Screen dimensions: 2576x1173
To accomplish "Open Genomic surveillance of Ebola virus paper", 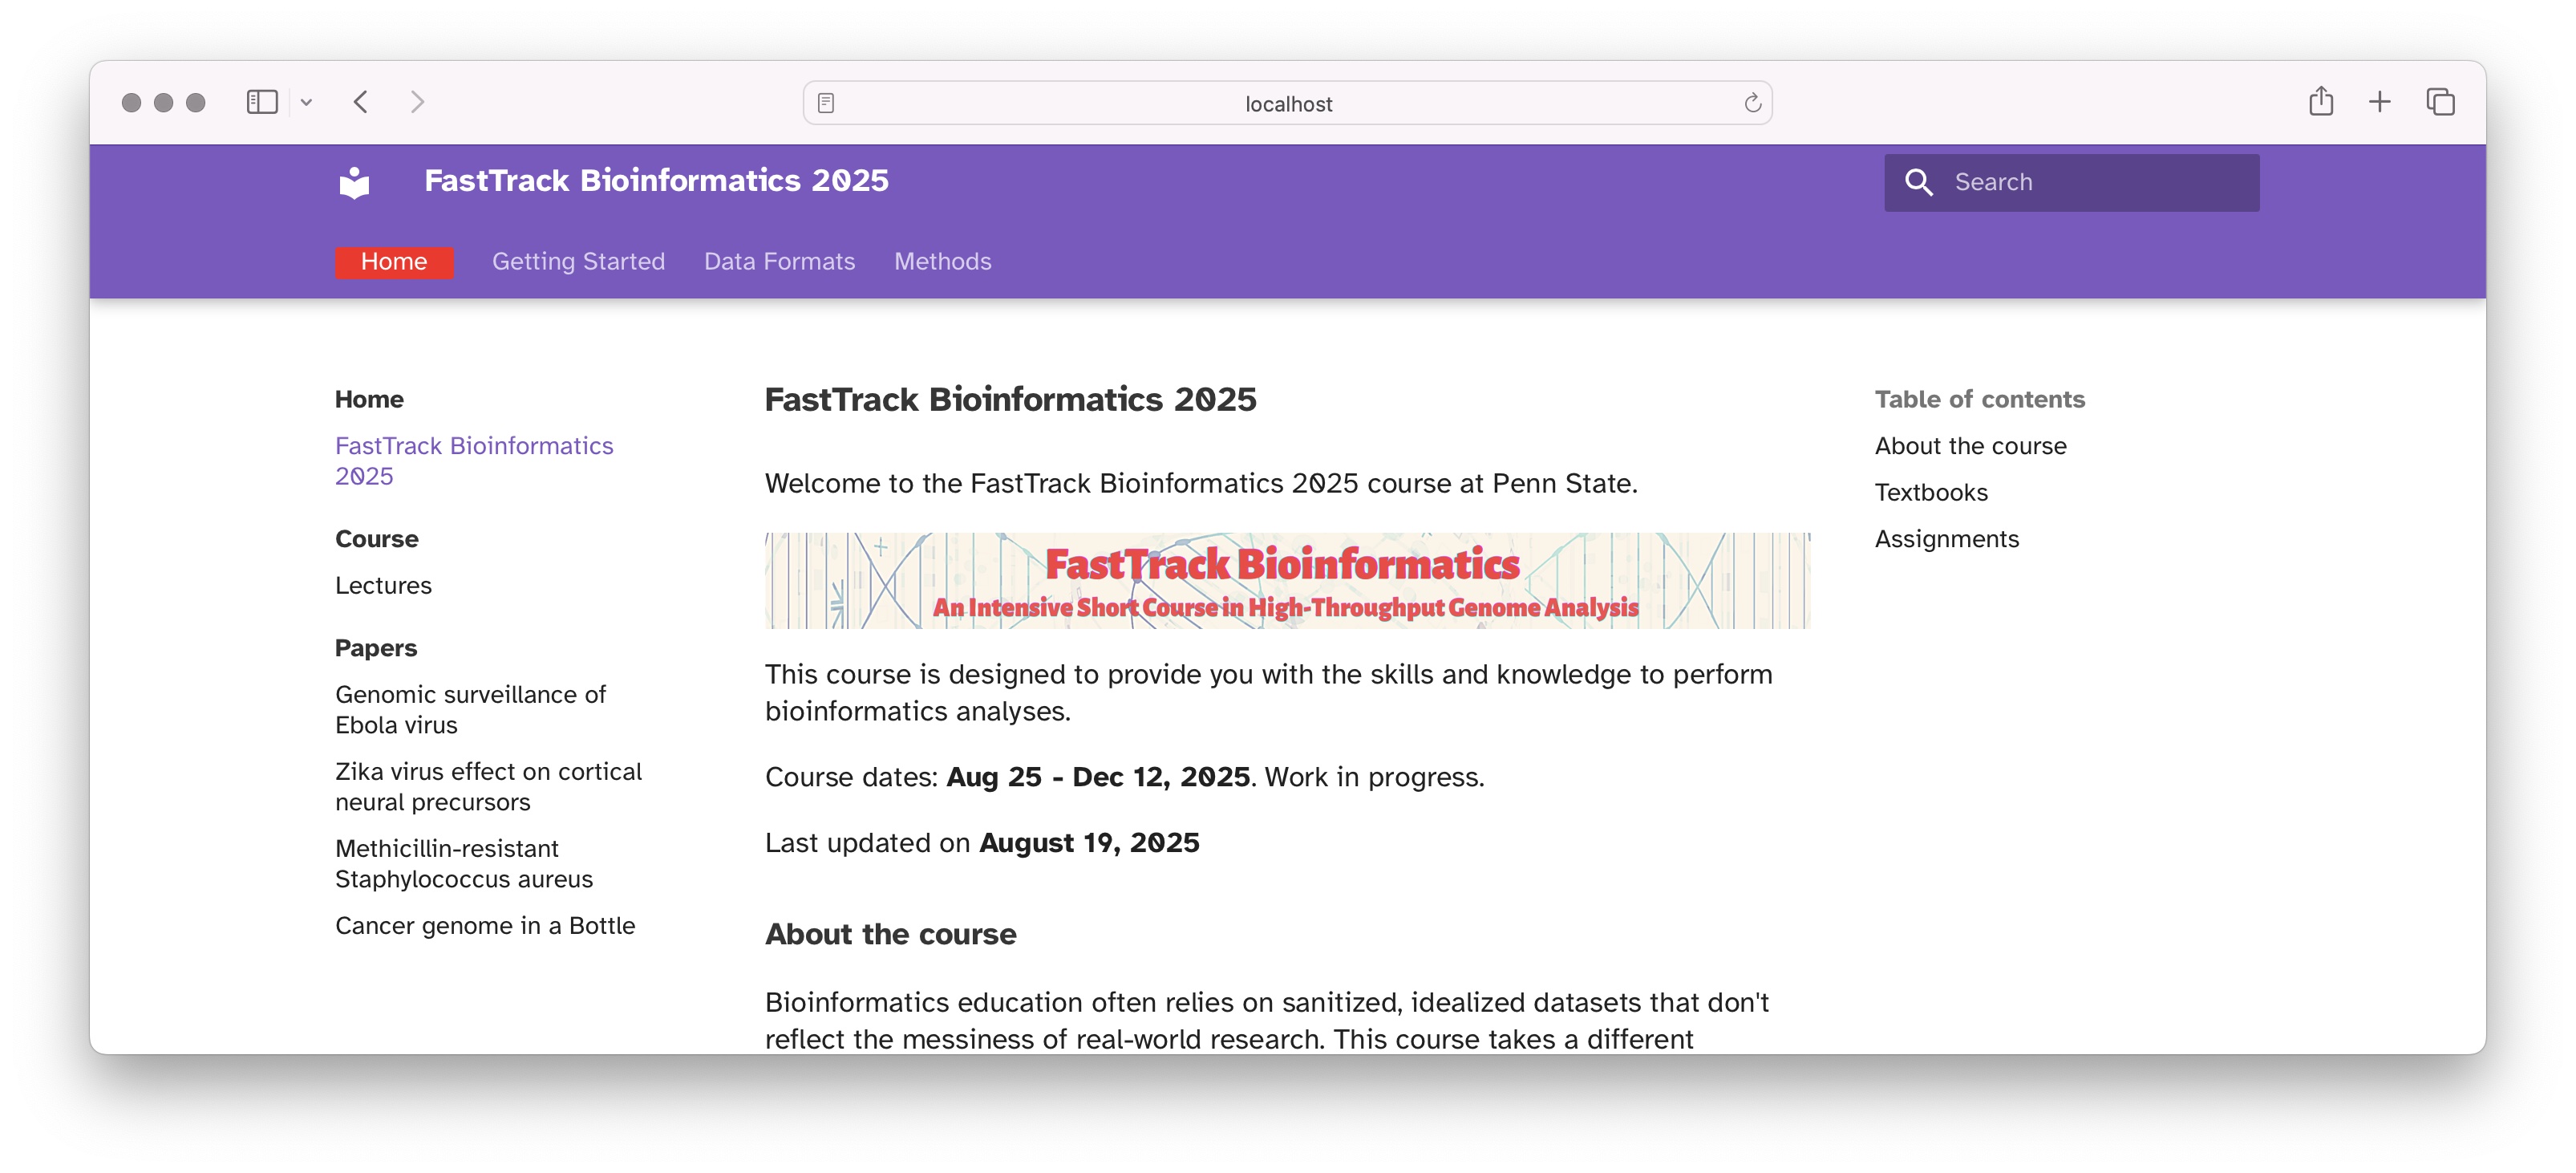I will 470,709.
